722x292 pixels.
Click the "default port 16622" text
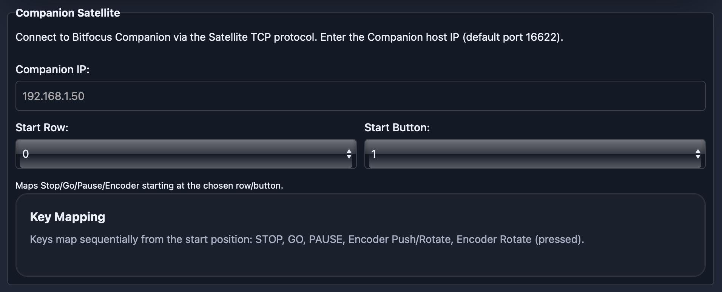[512, 37]
